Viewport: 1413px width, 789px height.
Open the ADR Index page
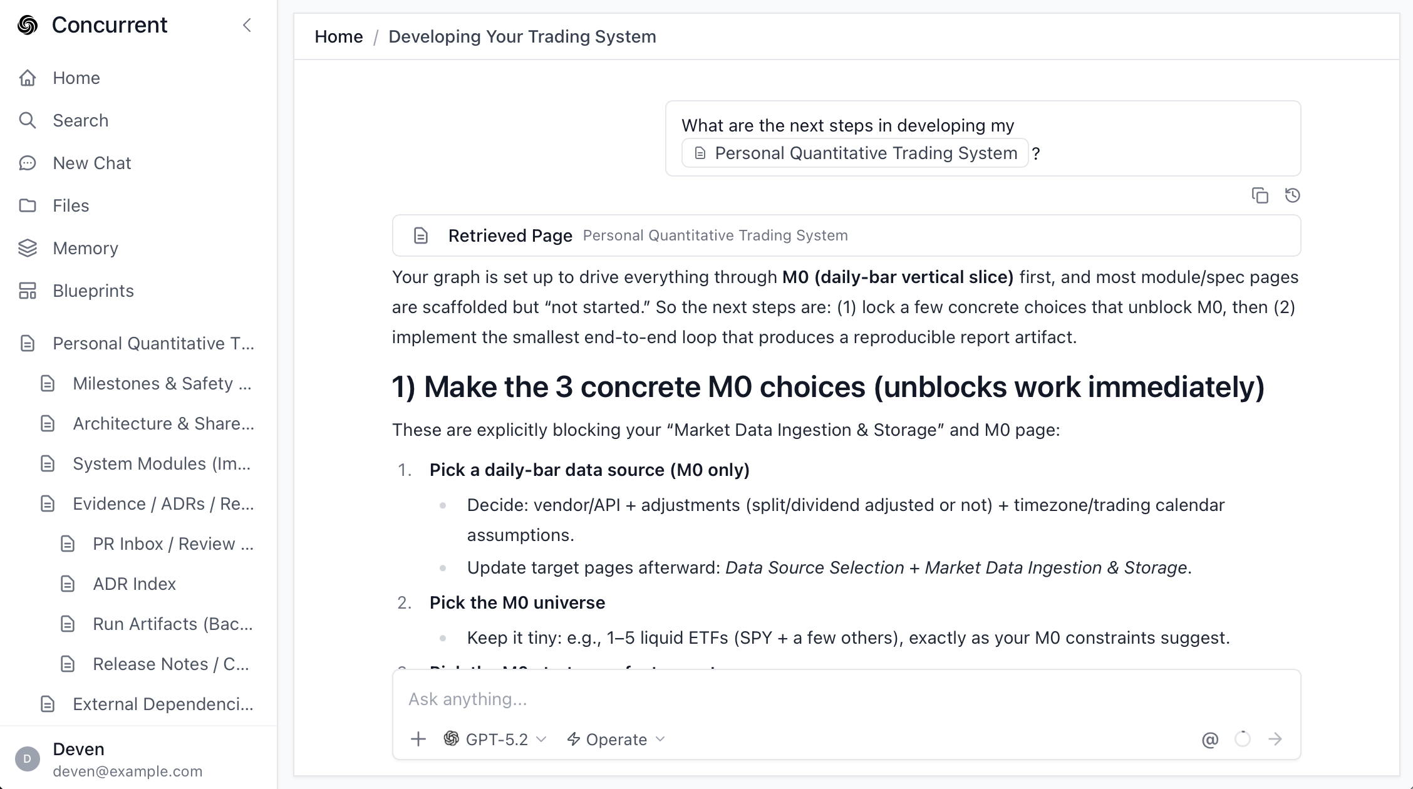(134, 584)
